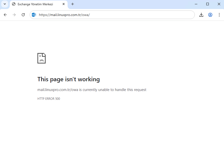Go forward with the forward arrow
Viewport: 224px width, 158px height.
pos(14,15)
